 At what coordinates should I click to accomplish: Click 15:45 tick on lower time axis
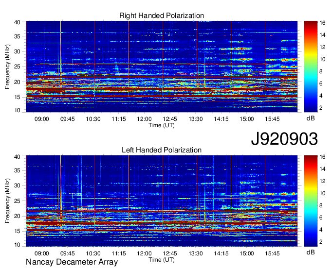pos(272,253)
